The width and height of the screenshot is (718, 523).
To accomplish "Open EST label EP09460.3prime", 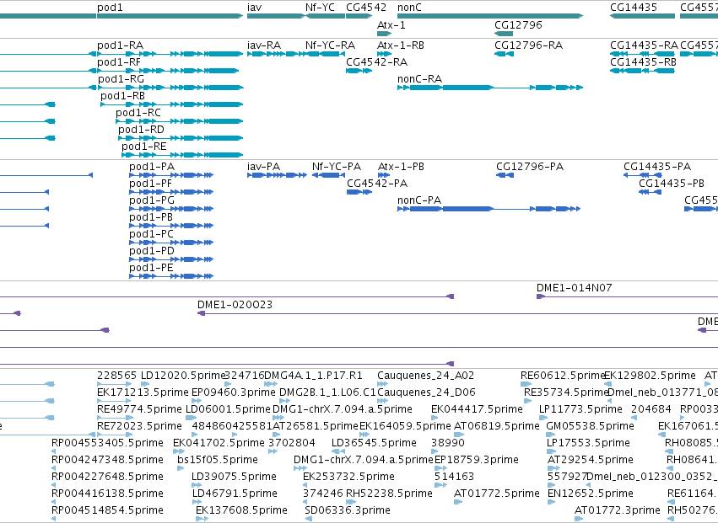I will tap(234, 392).
